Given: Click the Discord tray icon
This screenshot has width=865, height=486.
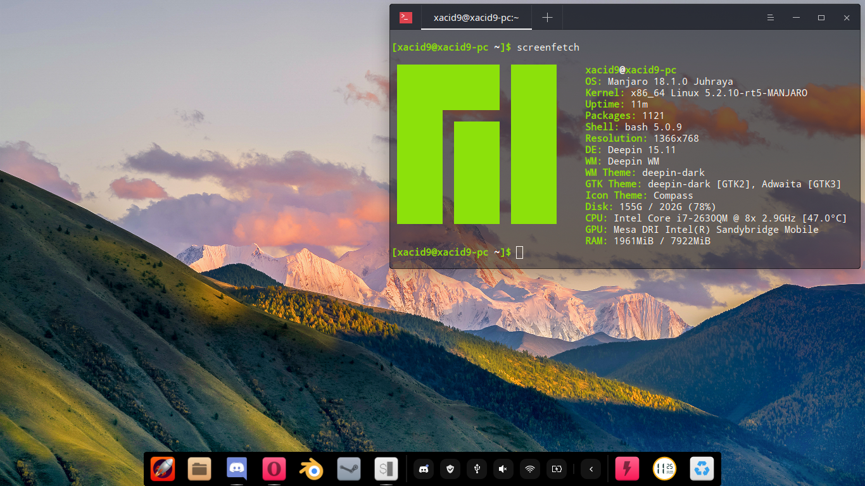Looking at the screenshot, I should [x=424, y=469].
